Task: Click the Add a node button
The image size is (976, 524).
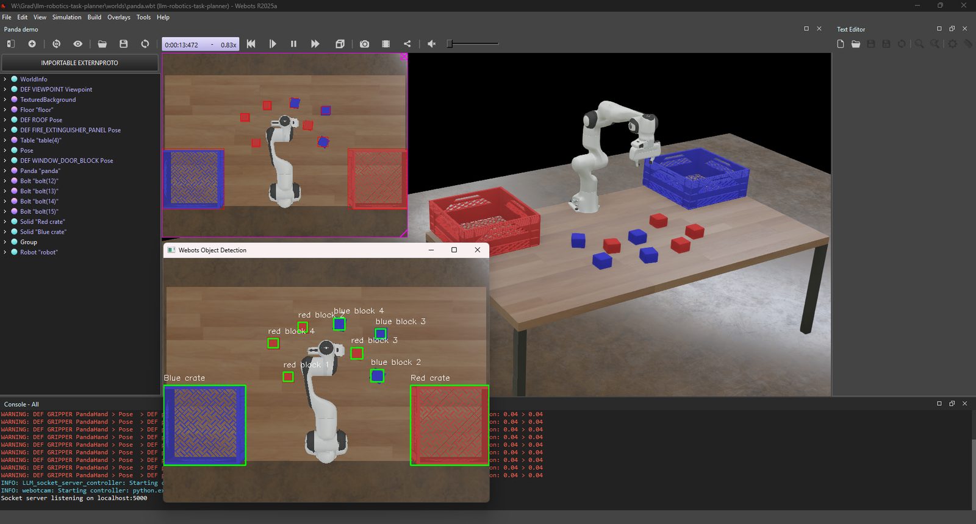Action: point(32,44)
